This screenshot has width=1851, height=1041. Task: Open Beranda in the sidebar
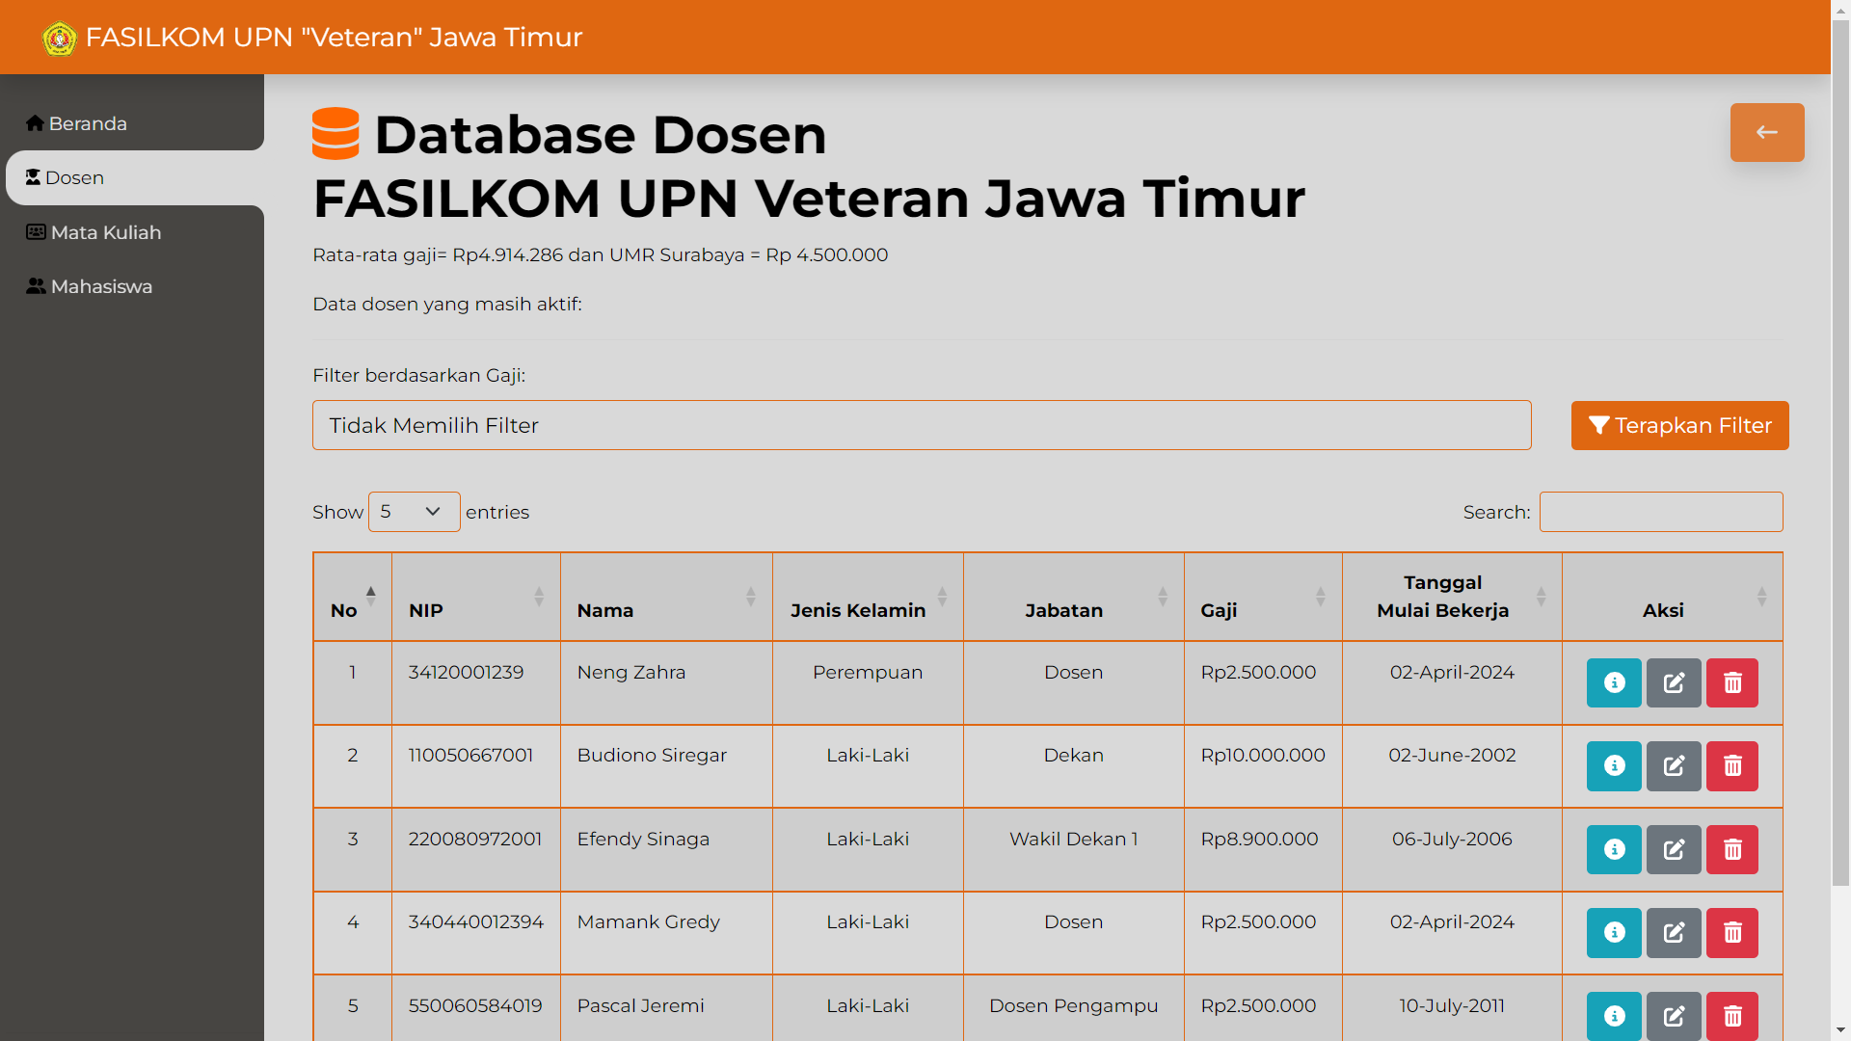(x=77, y=123)
